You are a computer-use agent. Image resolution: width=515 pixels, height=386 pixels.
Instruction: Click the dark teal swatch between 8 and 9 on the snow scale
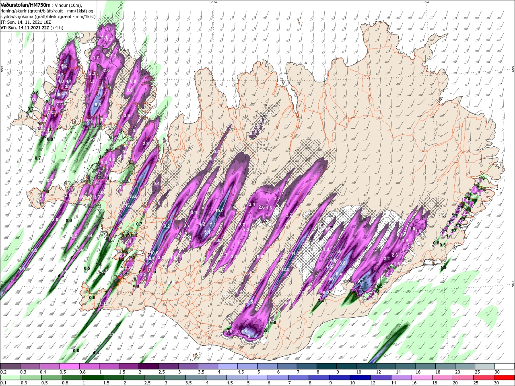(326, 366)
